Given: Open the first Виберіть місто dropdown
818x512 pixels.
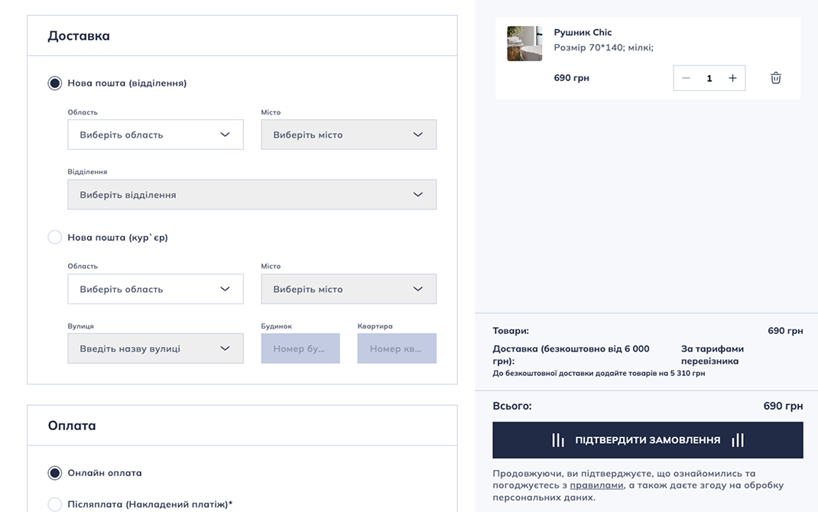Looking at the screenshot, I should coord(349,134).
